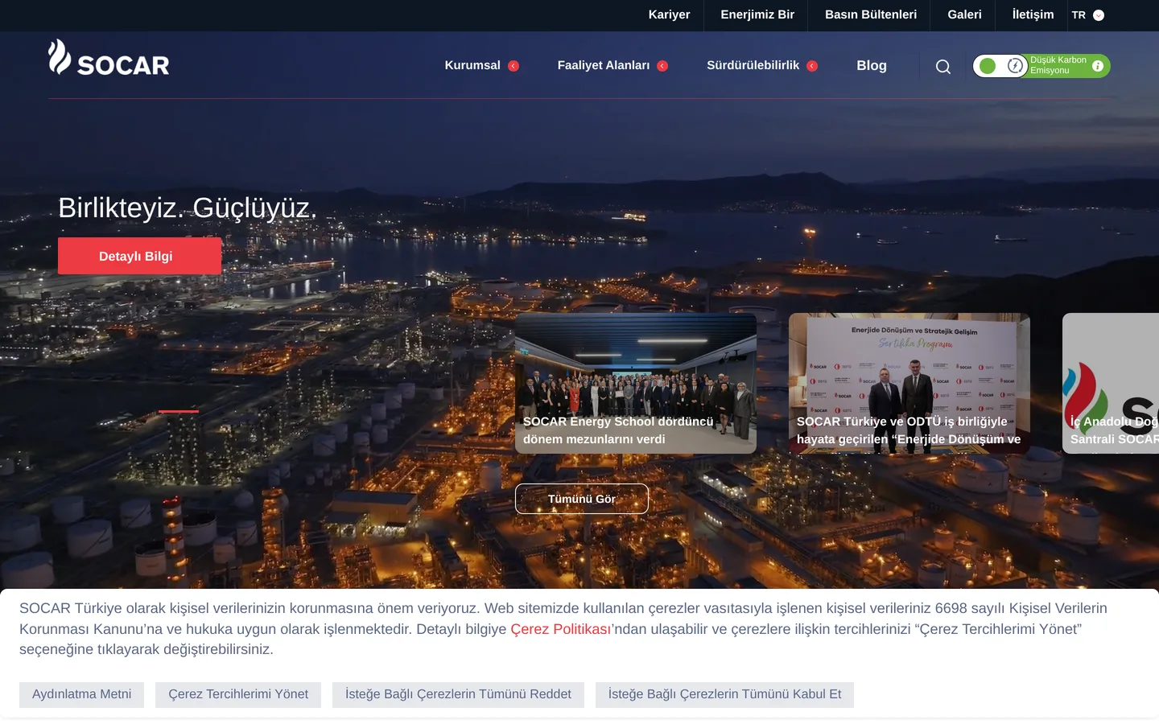Click the red slider indicator bar
The width and height of the screenshot is (1159, 724).
click(179, 411)
